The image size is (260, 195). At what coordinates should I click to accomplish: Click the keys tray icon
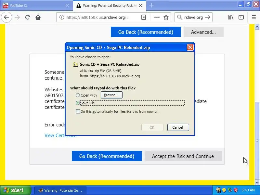pyautogui.click(x=218, y=190)
